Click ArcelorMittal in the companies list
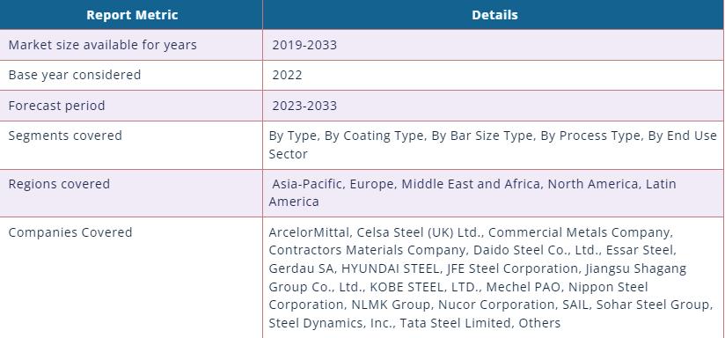This screenshot has width=725, height=338. coord(307,232)
